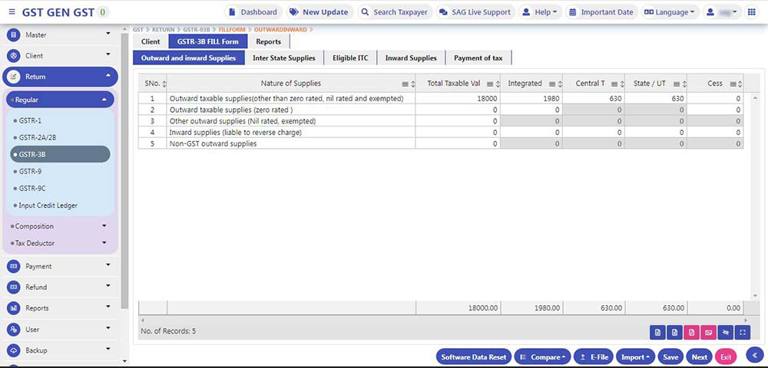Viewport: 768px width, 368px height.
Task: Switch to the Eligible ITC tab
Action: tap(350, 58)
